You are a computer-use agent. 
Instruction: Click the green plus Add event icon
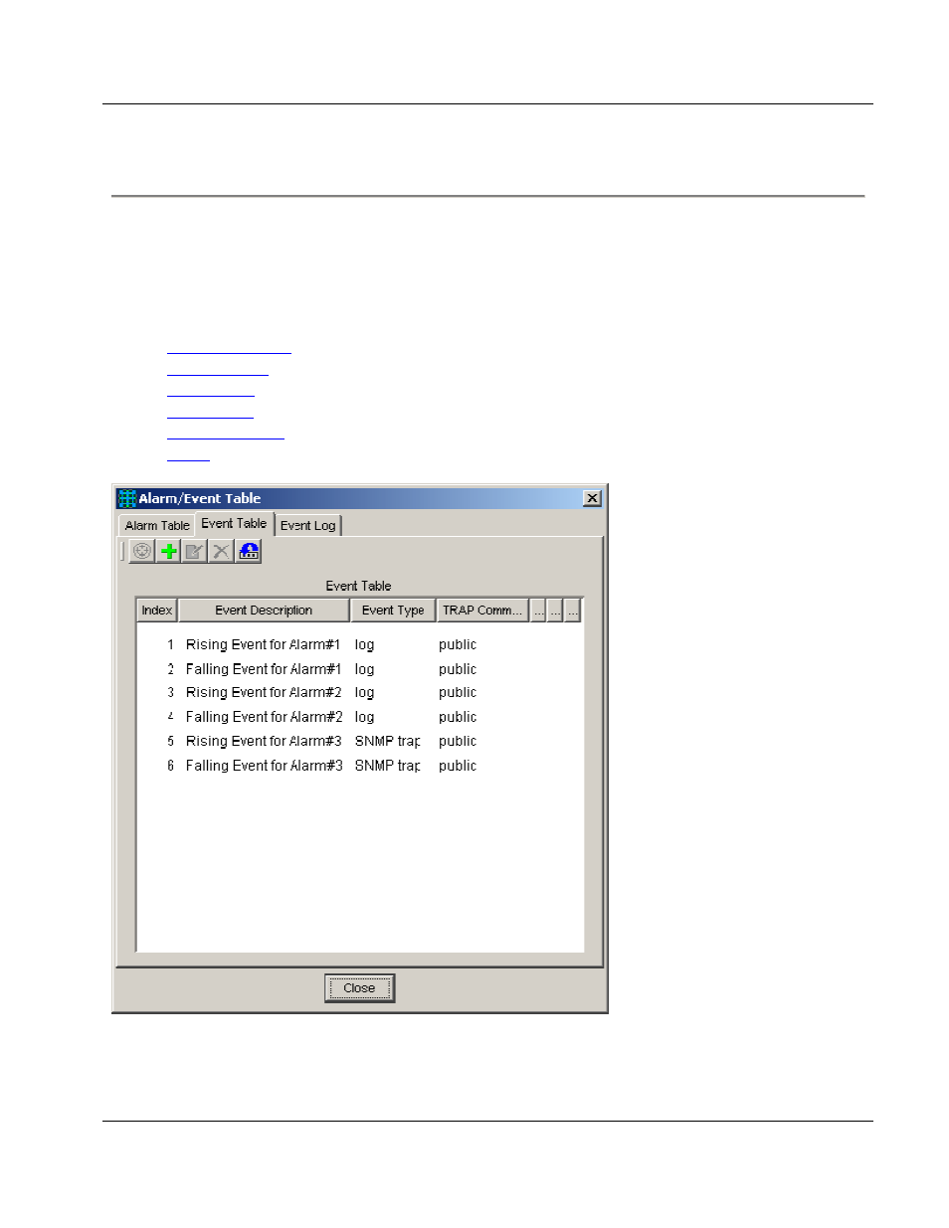tap(169, 551)
